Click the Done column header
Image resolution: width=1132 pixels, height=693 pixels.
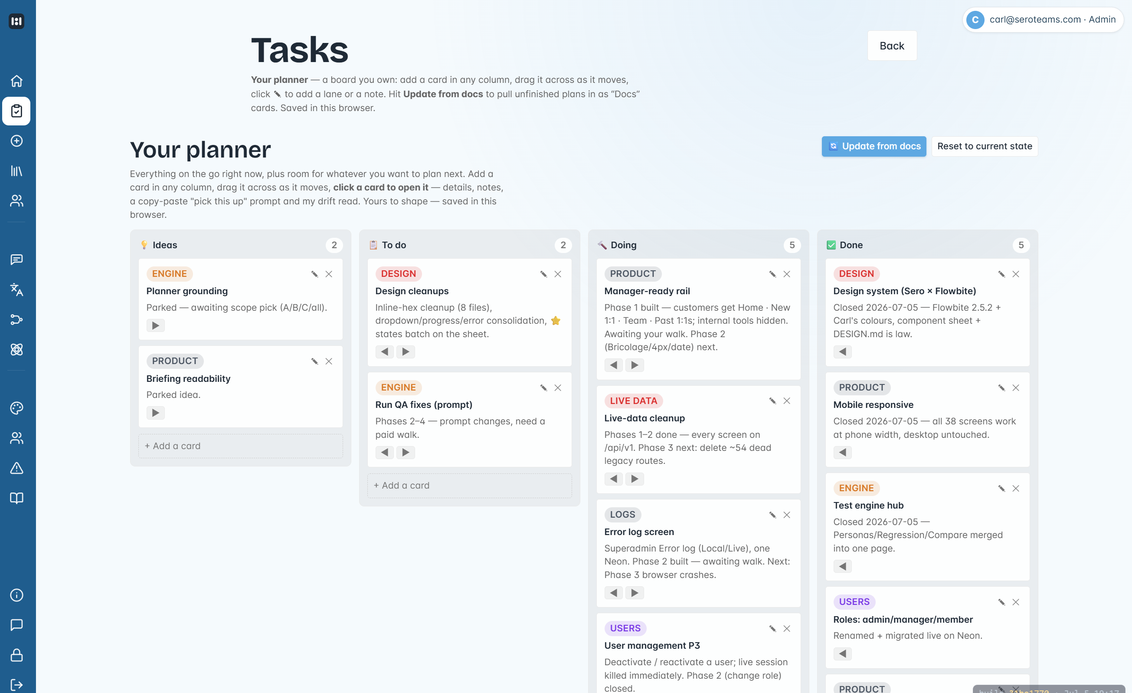pyautogui.click(x=927, y=245)
